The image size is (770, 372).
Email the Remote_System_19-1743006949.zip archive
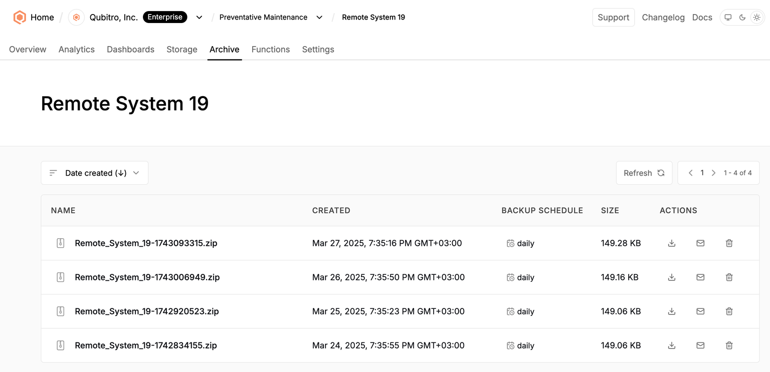(700, 277)
